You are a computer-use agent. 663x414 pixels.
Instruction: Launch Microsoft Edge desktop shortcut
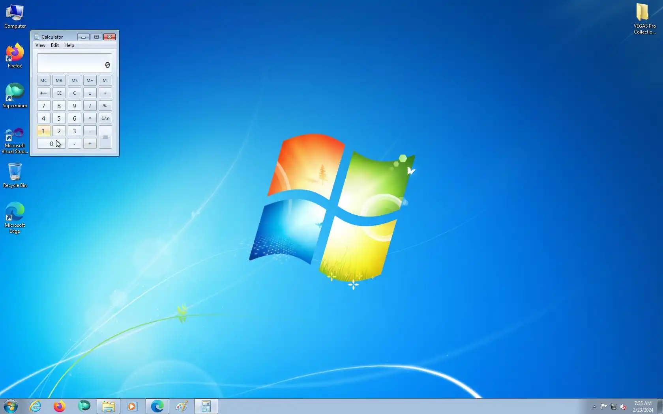point(15,218)
